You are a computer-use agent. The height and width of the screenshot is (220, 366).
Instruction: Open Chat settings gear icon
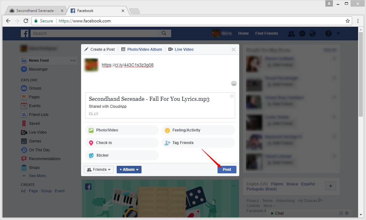[x=347, y=213]
